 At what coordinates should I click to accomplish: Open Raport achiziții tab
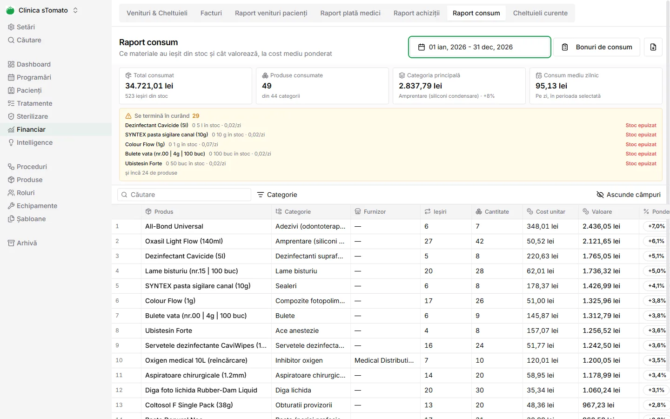[x=416, y=13]
